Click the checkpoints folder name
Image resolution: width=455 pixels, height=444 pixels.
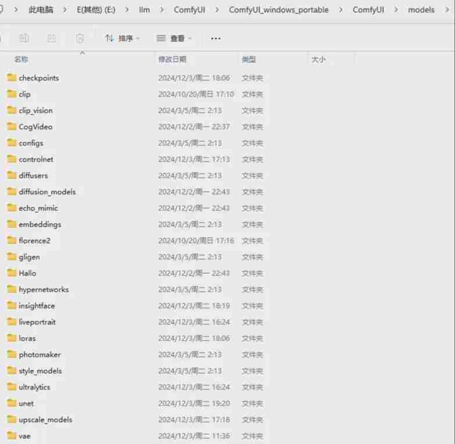click(x=39, y=78)
